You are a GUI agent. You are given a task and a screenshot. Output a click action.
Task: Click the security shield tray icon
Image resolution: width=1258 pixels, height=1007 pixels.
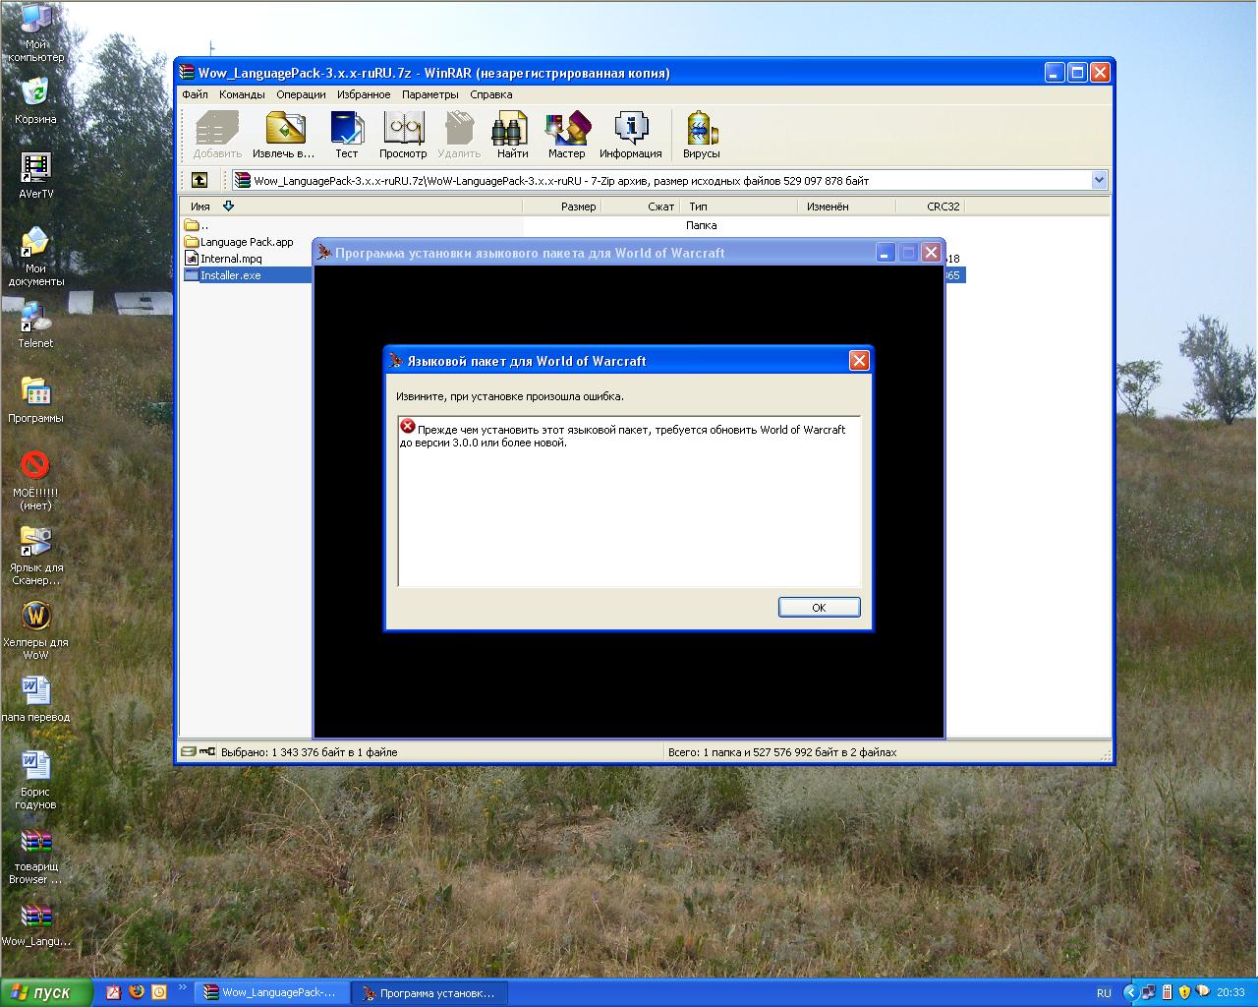1184,992
